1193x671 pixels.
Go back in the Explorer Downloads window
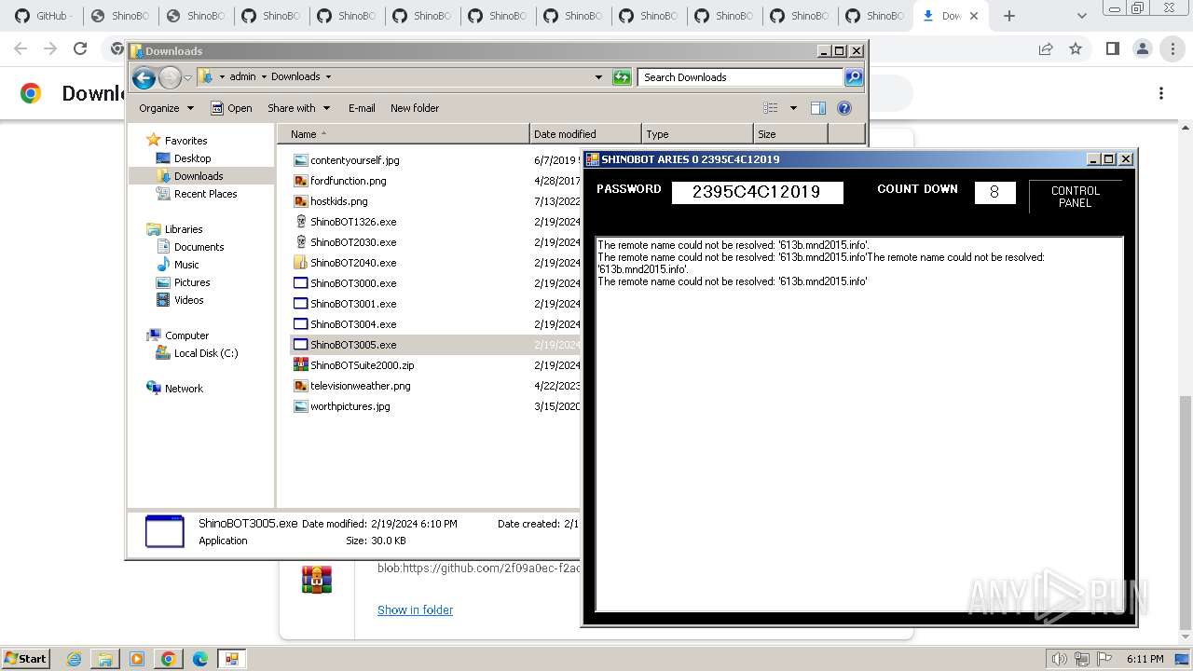pyautogui.click(x=144, y=77)
